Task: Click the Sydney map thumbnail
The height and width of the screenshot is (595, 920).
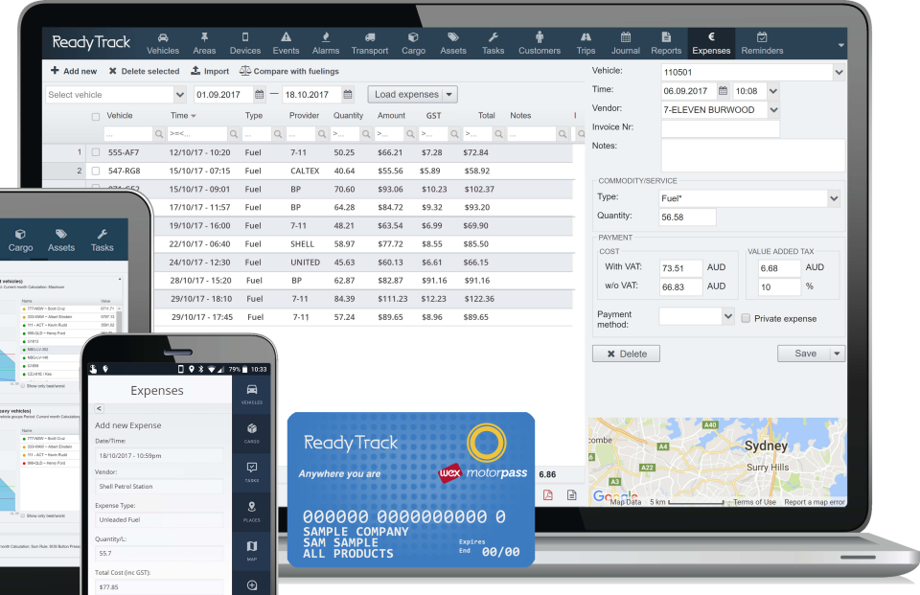Action: (717, 462)
